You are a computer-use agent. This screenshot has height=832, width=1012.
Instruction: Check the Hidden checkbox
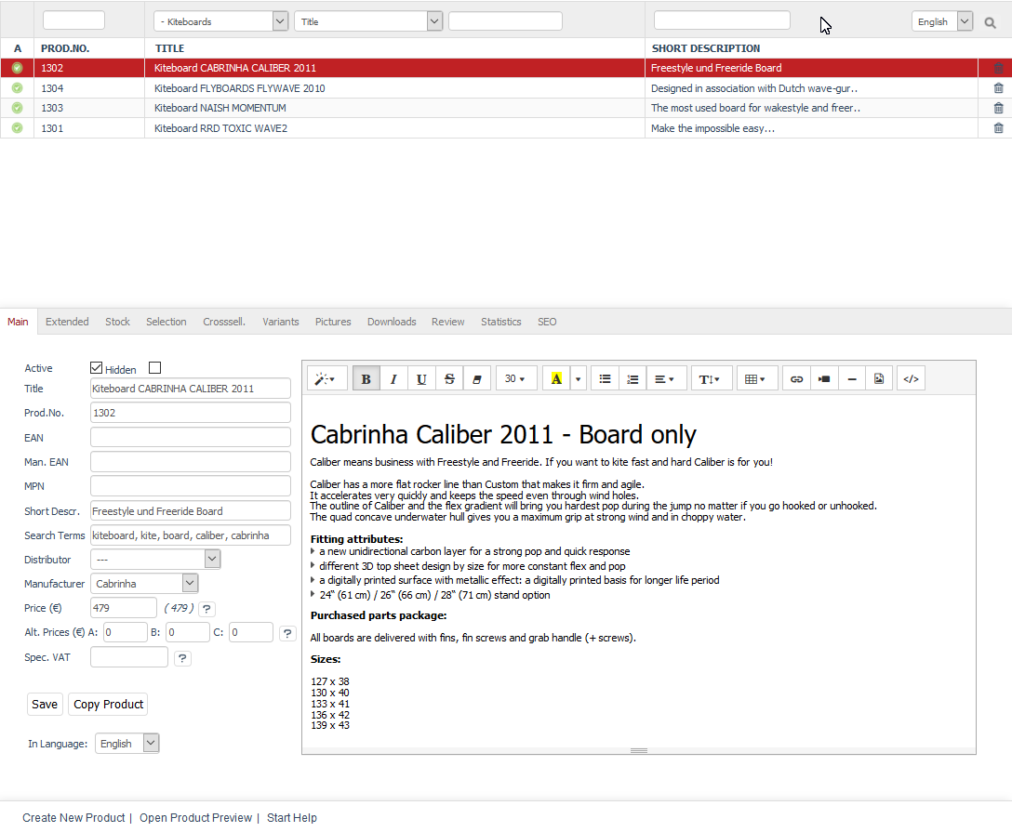click(155, 367)
